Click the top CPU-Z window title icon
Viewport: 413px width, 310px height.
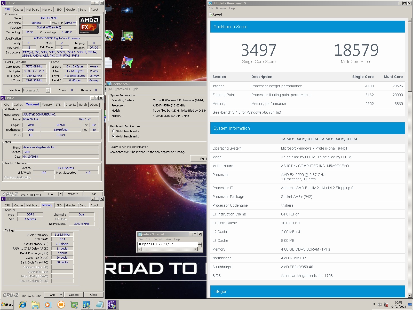tap(3, 3)
